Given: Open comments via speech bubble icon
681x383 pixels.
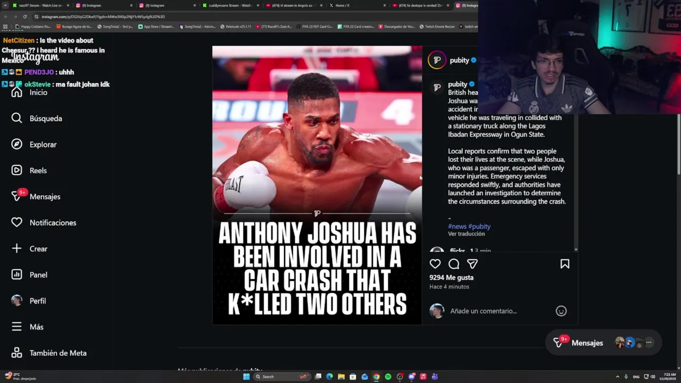Looking at the screenshot, I should (x=454, y=264).
